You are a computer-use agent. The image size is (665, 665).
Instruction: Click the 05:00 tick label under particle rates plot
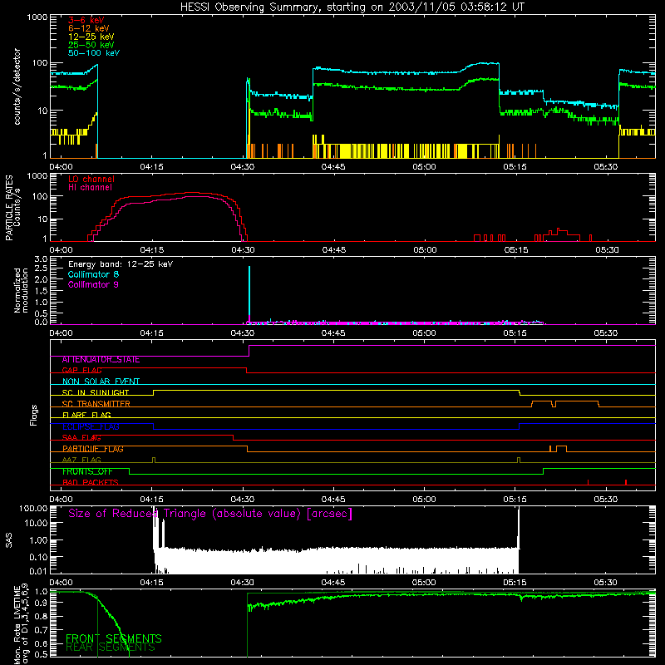(425, 250)
